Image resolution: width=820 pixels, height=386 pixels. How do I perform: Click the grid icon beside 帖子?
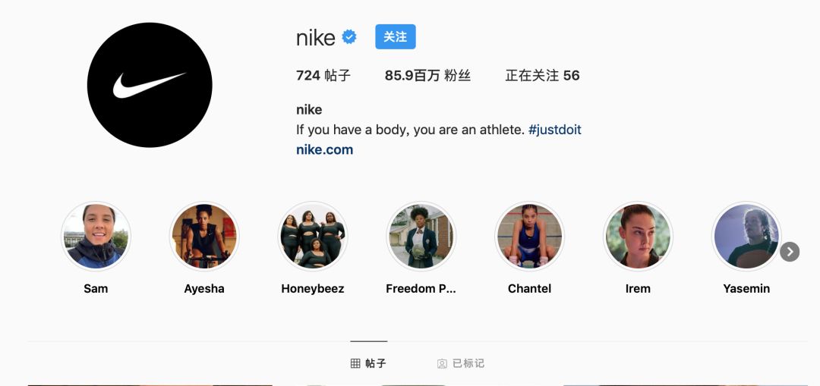(355, 363)
